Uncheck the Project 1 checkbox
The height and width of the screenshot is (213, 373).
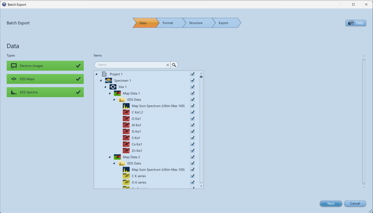click(192, 74)
